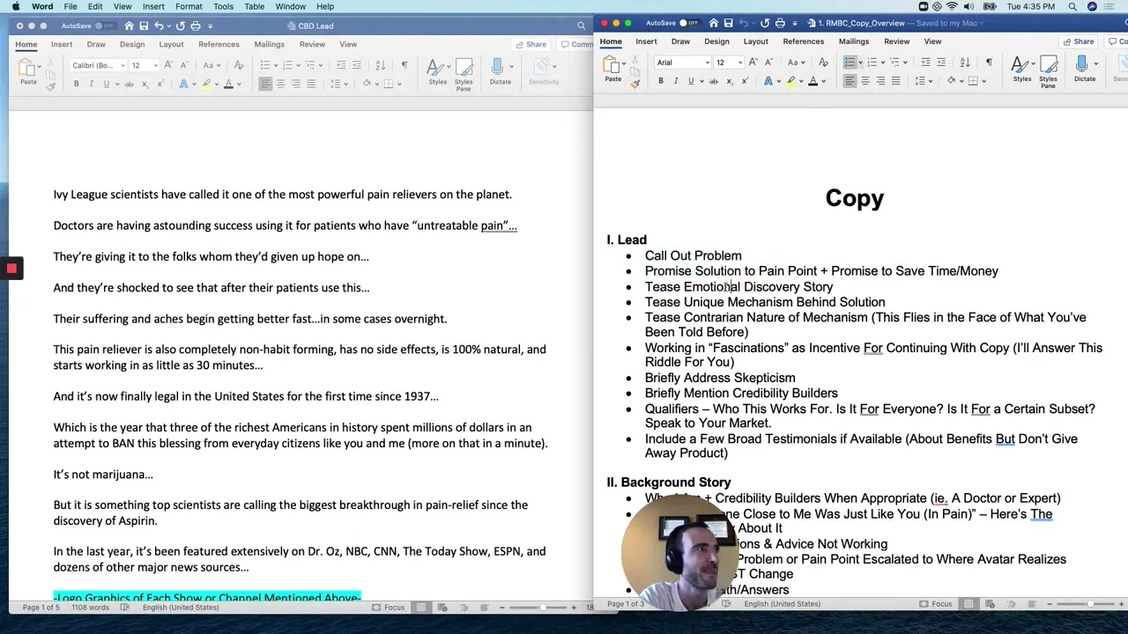The image size is (1128, 634).
Task: Click Format Painter in the CBD Lead ribbon
Action: tap(50, 85)
